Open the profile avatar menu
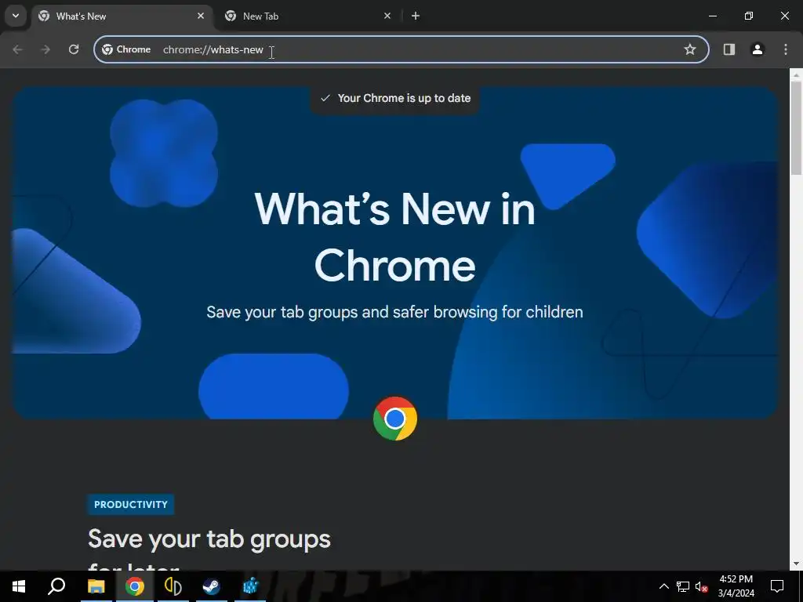The height and width of the screenshot is (602, 803). coord(757,49)
